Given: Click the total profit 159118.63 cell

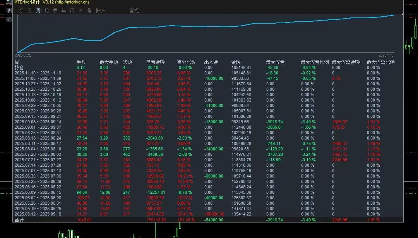Looking at the screenshot, I should 156,220.
